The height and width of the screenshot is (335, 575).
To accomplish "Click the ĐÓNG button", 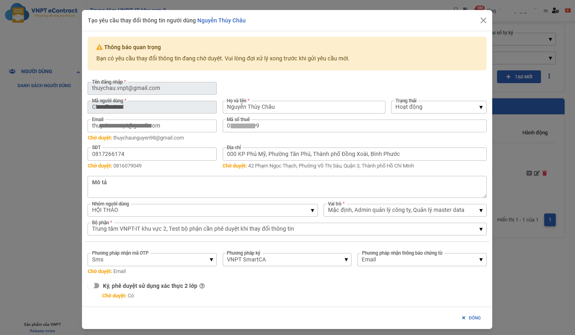I will (471, 318).
